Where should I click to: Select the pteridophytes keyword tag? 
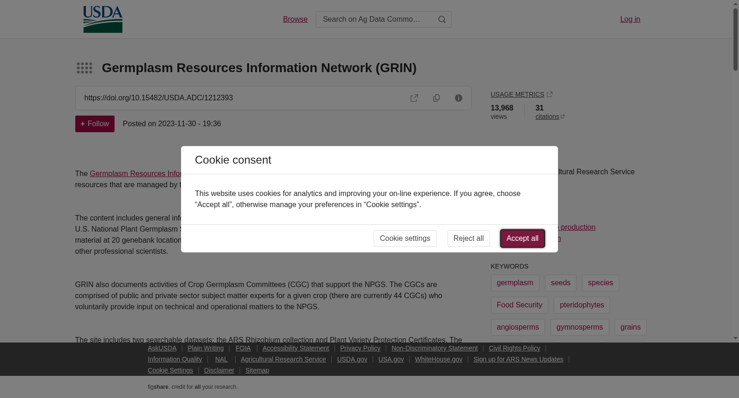tap(582, 305)
